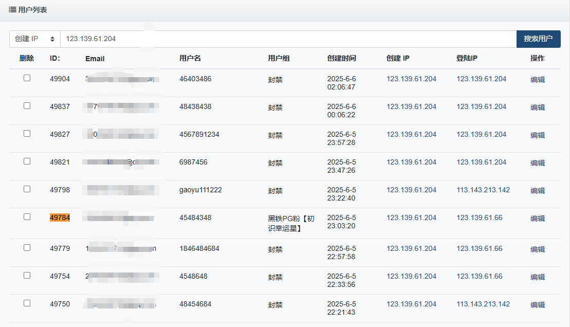Click the 用户组 column header

point(279,58)
